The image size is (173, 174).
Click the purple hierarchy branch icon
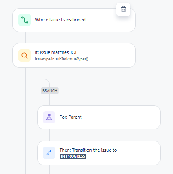pos(49,117)
